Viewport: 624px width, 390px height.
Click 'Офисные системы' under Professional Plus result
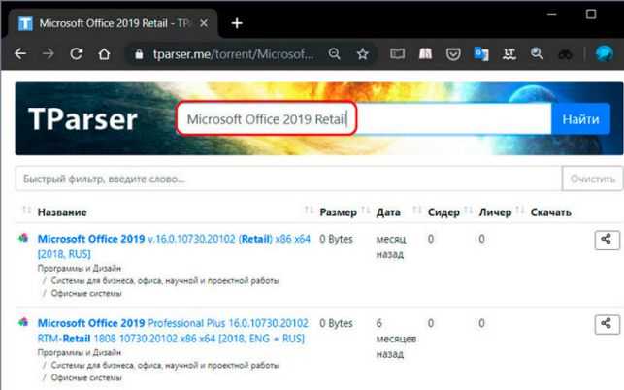point(86,377)
